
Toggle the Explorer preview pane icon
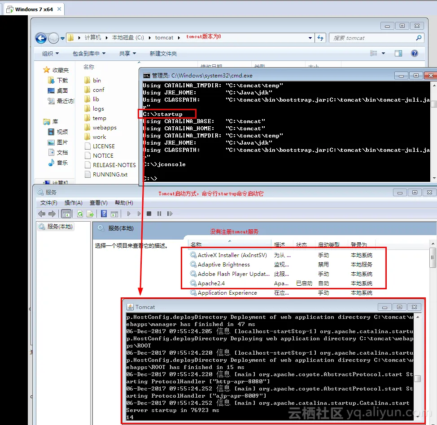[x=398, y=53]
